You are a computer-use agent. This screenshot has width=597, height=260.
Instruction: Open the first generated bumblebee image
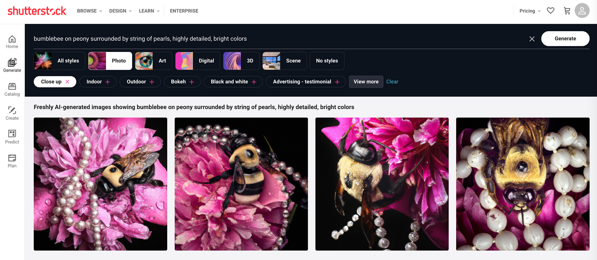100,184
